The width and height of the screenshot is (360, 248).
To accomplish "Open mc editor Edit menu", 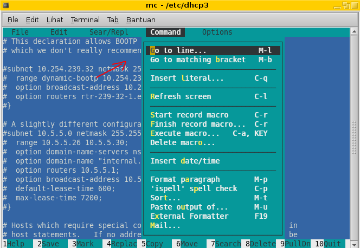I will [59, 32].
